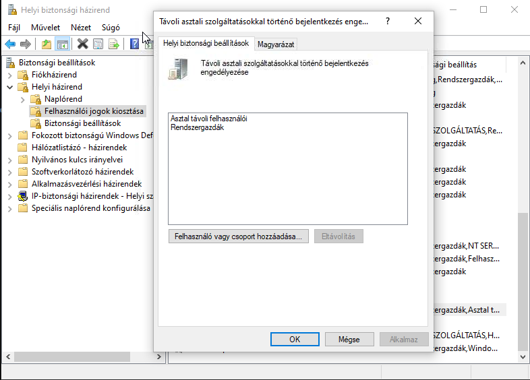Switch to the Magyarázat tab
530x380 pixels.
(x=276, y=44)
